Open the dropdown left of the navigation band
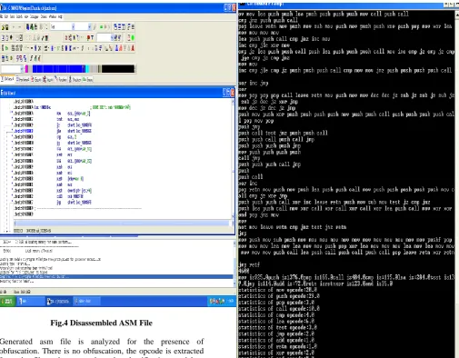 pyautogui.click(x=22, y=69)
